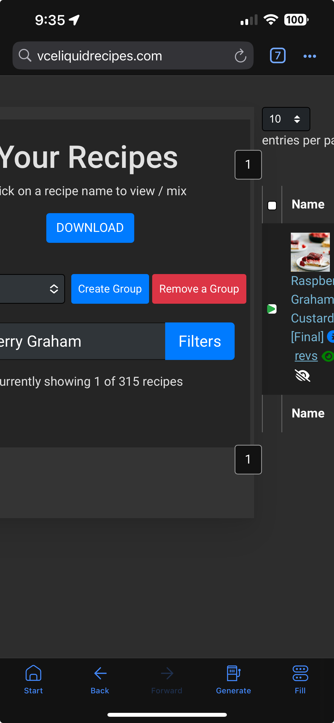This screenshot has height=723, width=334.
Task: Toggle the green eye visibility icon
Action: pyautogui.click(x=327, y=356)
